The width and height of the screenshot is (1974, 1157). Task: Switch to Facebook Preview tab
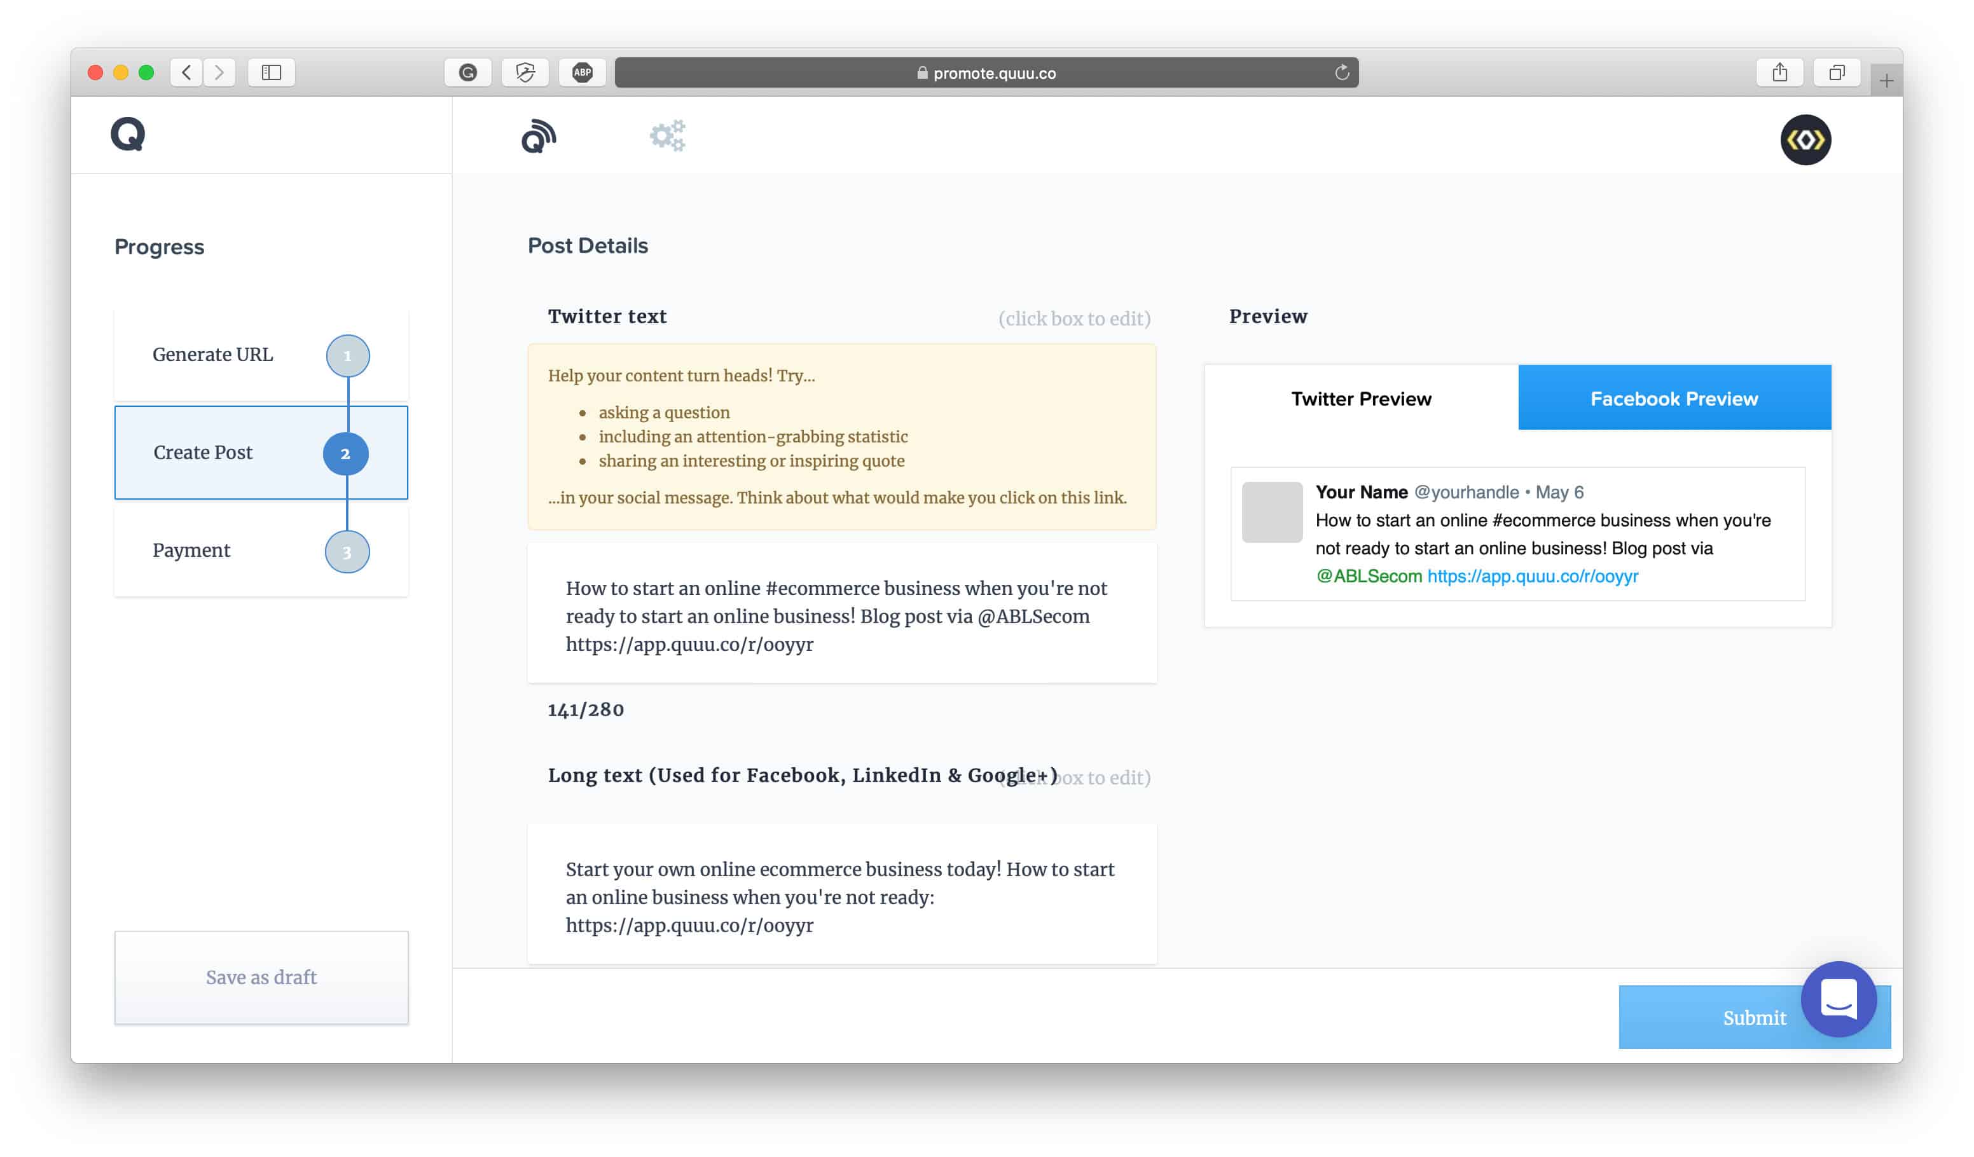coord(1674,398)
